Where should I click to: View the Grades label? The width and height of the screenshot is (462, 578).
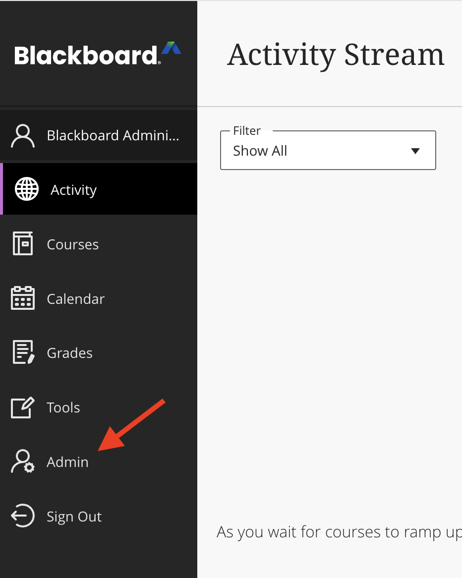tap(70, 353)
